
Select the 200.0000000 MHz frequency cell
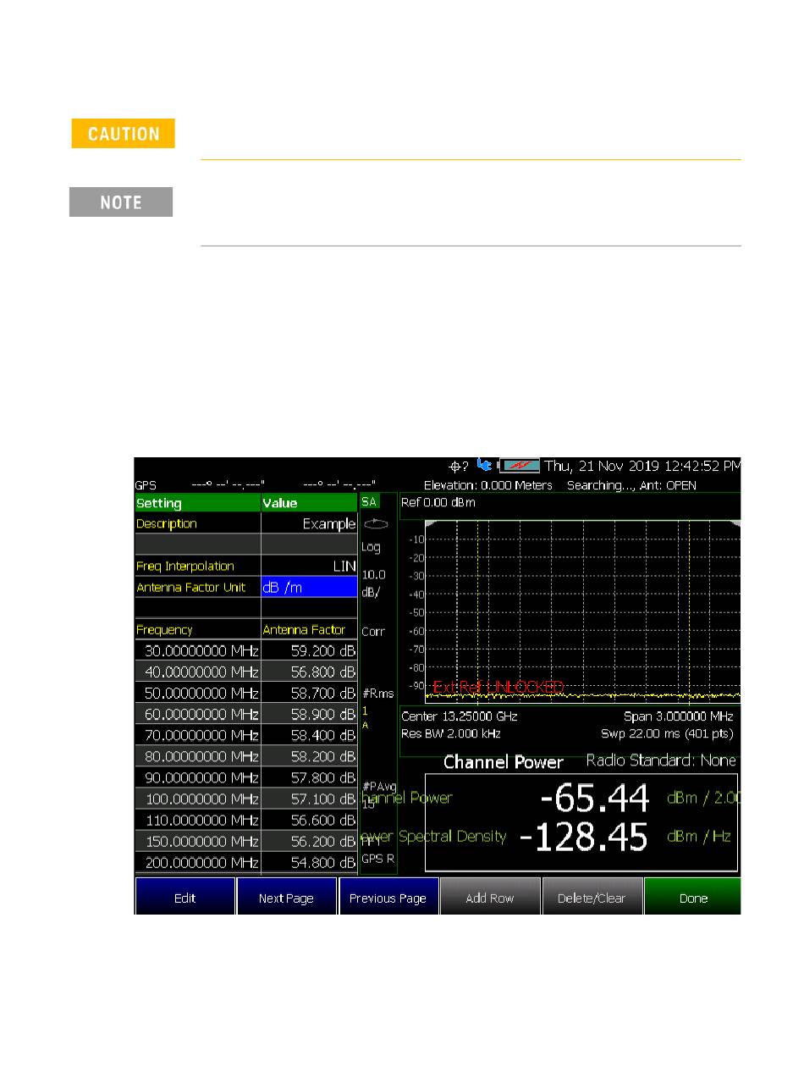198,863
